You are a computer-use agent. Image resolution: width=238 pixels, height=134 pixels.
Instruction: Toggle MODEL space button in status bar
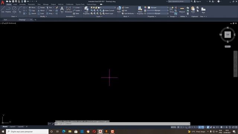click(173, 127)
